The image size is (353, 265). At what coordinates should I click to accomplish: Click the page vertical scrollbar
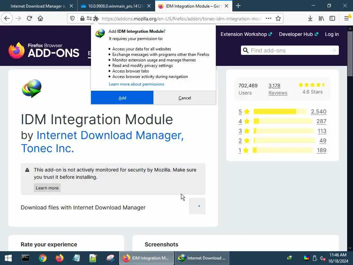pos(350,54)
